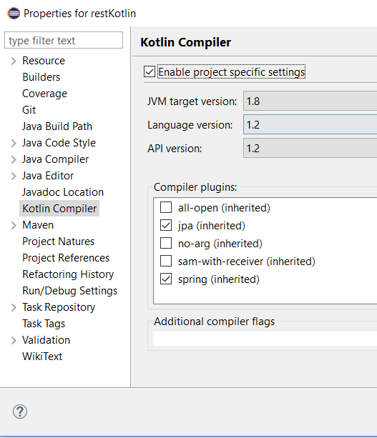Select the 'all-open (inherited)' list row text
This screenshot has width=377, height=438.
coord(224,208)
